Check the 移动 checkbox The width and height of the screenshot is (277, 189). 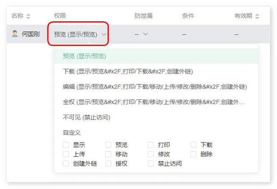pyautogui.click(x=108, y=154)
